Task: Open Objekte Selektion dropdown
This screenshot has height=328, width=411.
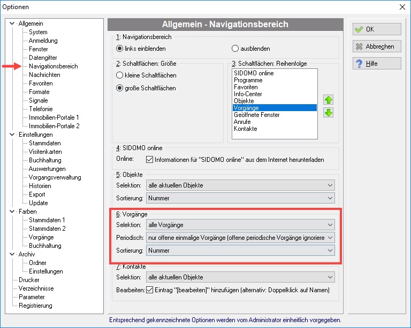Action: [x=240, y=185]
